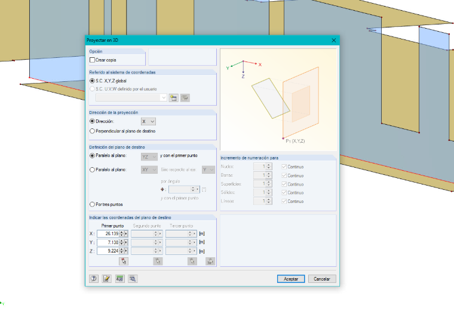Select S.C. U,V,W definido por el usuario

point(92,89)
